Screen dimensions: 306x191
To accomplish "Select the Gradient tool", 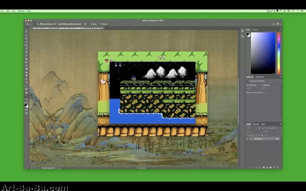I will 26,69.
